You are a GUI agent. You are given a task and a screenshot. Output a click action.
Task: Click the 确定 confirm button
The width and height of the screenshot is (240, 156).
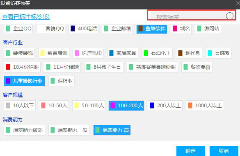(190, 151)
